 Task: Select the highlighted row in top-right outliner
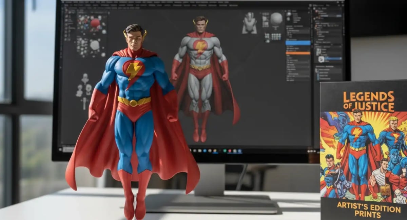click(x=324, y=16)
